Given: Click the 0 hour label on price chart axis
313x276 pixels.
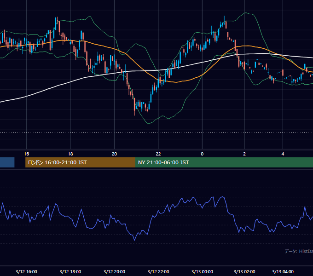Looking at the screenshot, I should [x=202, y=154].
